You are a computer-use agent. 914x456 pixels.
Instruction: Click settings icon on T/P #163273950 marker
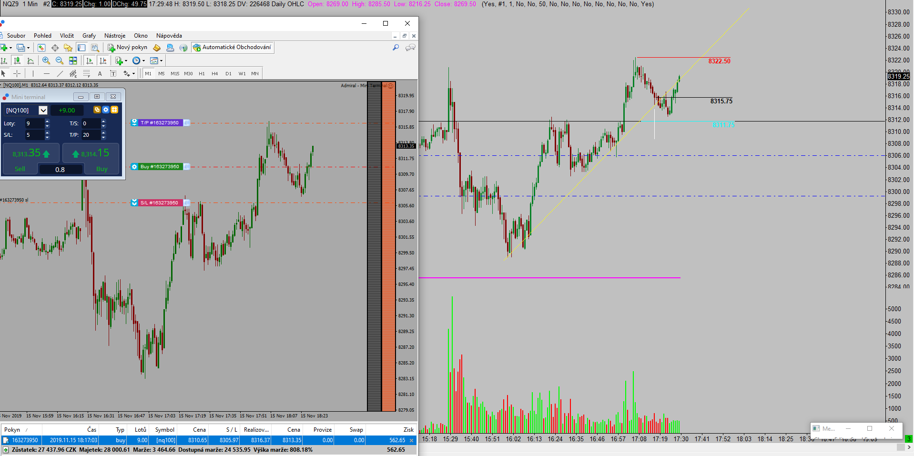point(134,122)
